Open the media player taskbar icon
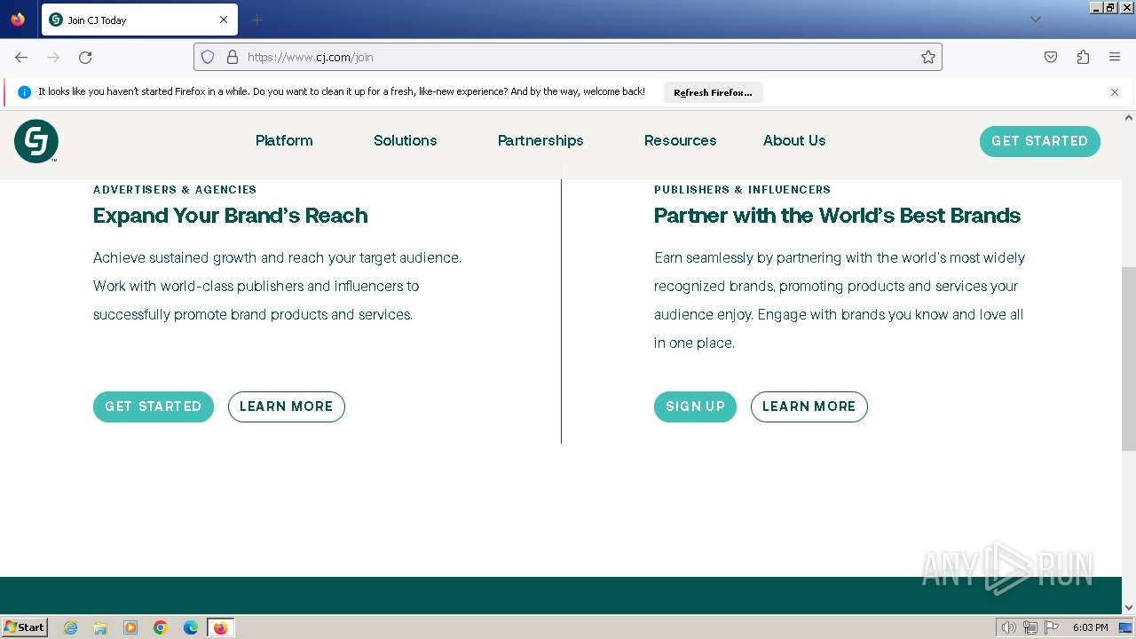Viewport: 1136px width, 639px height. (130, 627)
